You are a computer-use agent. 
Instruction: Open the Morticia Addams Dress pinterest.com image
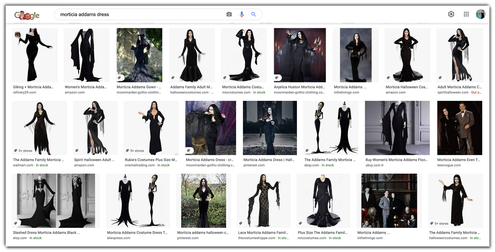270,128
